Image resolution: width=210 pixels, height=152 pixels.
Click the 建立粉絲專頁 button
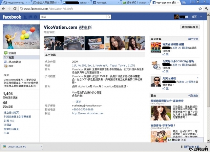pyautogui.click(x=190, y=27)
